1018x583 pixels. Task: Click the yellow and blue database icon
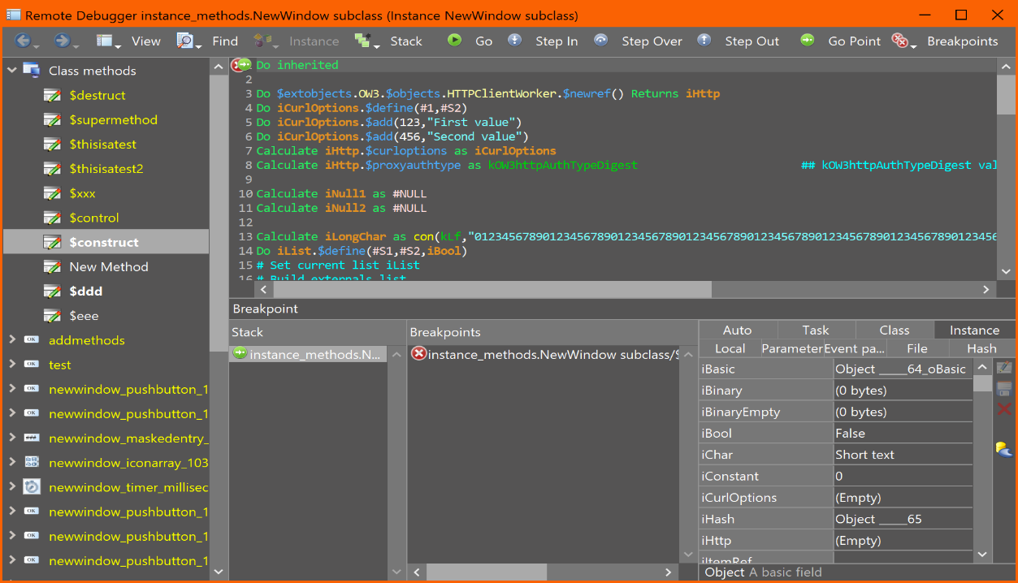[x=1004, y=448]
